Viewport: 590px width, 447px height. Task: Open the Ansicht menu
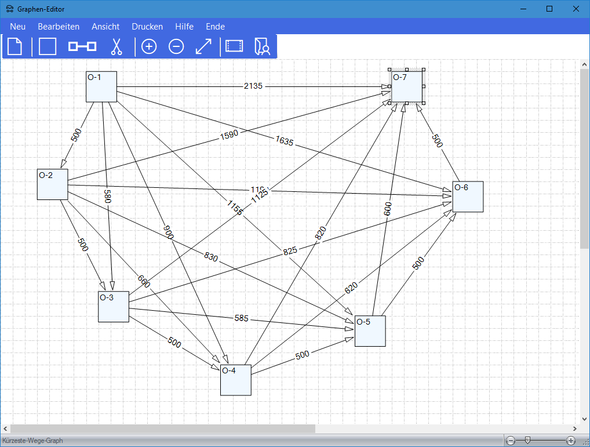click(105, 26)
